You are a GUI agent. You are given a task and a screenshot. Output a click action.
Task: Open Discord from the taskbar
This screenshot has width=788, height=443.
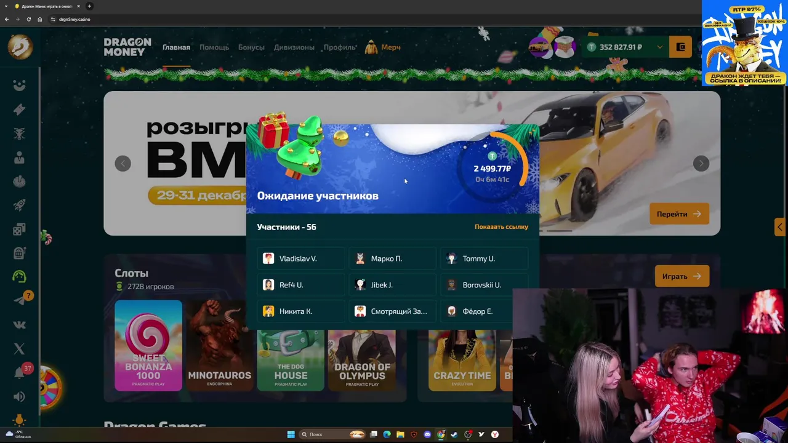(x=427, y=434)
